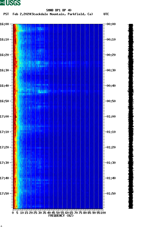Viewport: 142px width, 229px height.
Task: Click the 16:40 PST time label
Action: [x=4, y=86]
